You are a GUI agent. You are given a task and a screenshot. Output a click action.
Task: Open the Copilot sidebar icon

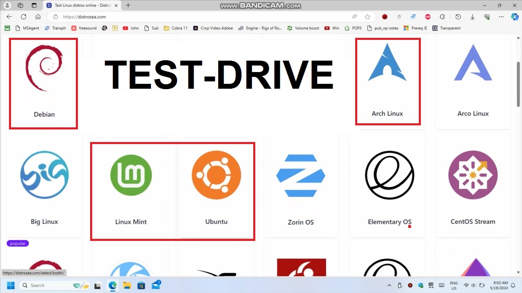tap(515, 17)
